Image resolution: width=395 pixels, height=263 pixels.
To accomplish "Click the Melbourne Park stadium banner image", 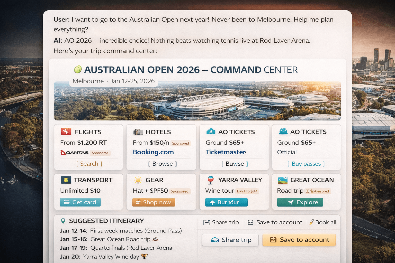I will (x=197, y=103).
